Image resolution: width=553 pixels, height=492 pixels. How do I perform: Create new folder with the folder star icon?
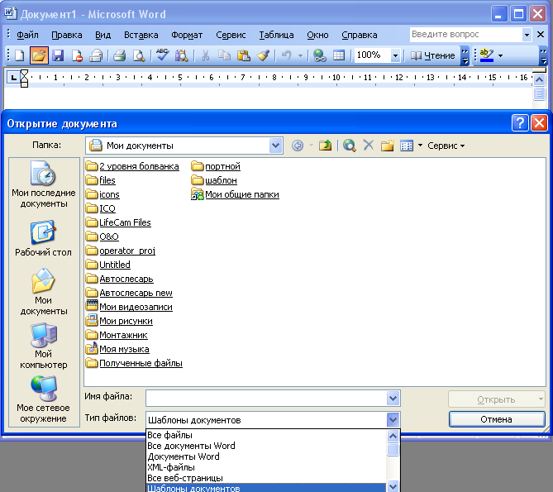(x=387, y=146)
